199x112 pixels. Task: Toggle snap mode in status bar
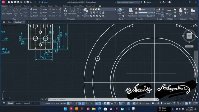tap(71, 103)
